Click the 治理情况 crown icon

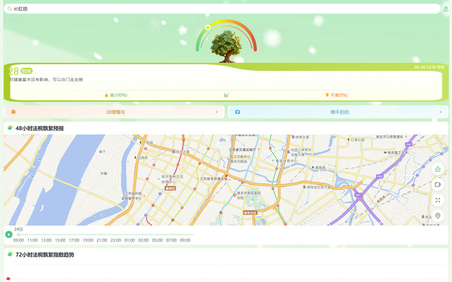point(13,112)
